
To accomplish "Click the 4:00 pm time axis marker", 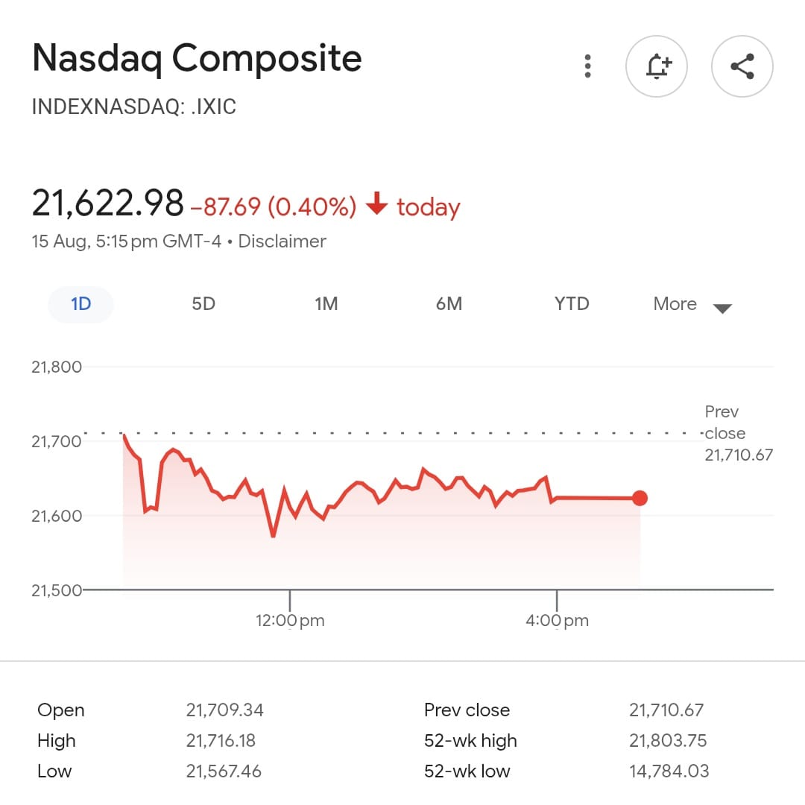I will [x=557, y=620].
